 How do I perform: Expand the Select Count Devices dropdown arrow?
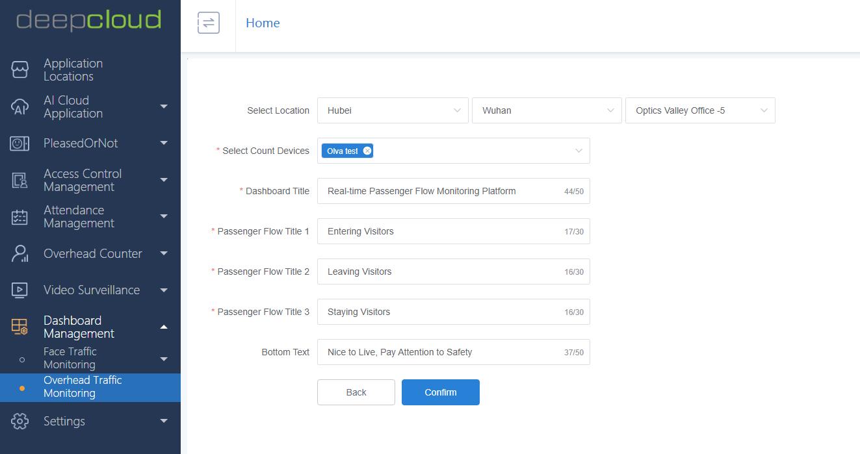click(579, 151)
